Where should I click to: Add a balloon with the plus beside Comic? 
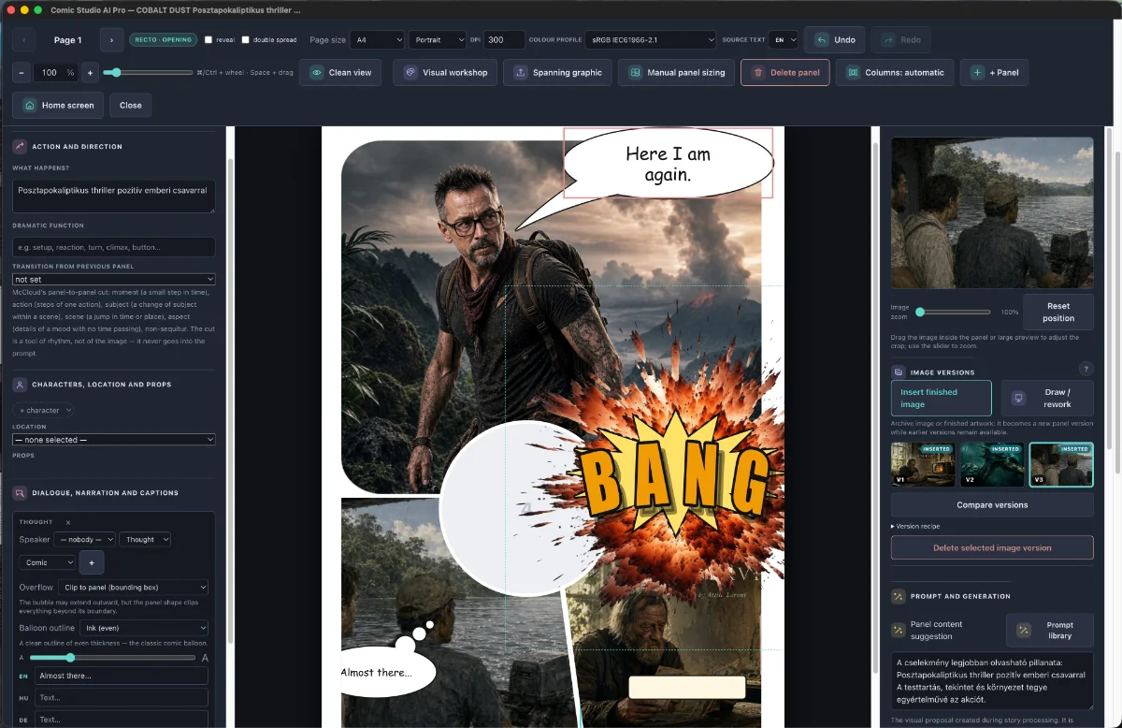(92, 562)
